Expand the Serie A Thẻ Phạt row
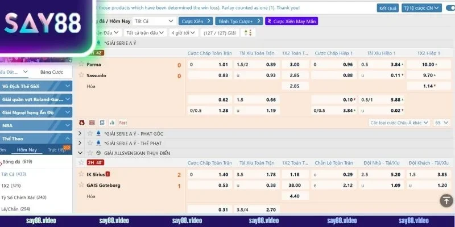455x227 pixels. click(x=80, y=143)
